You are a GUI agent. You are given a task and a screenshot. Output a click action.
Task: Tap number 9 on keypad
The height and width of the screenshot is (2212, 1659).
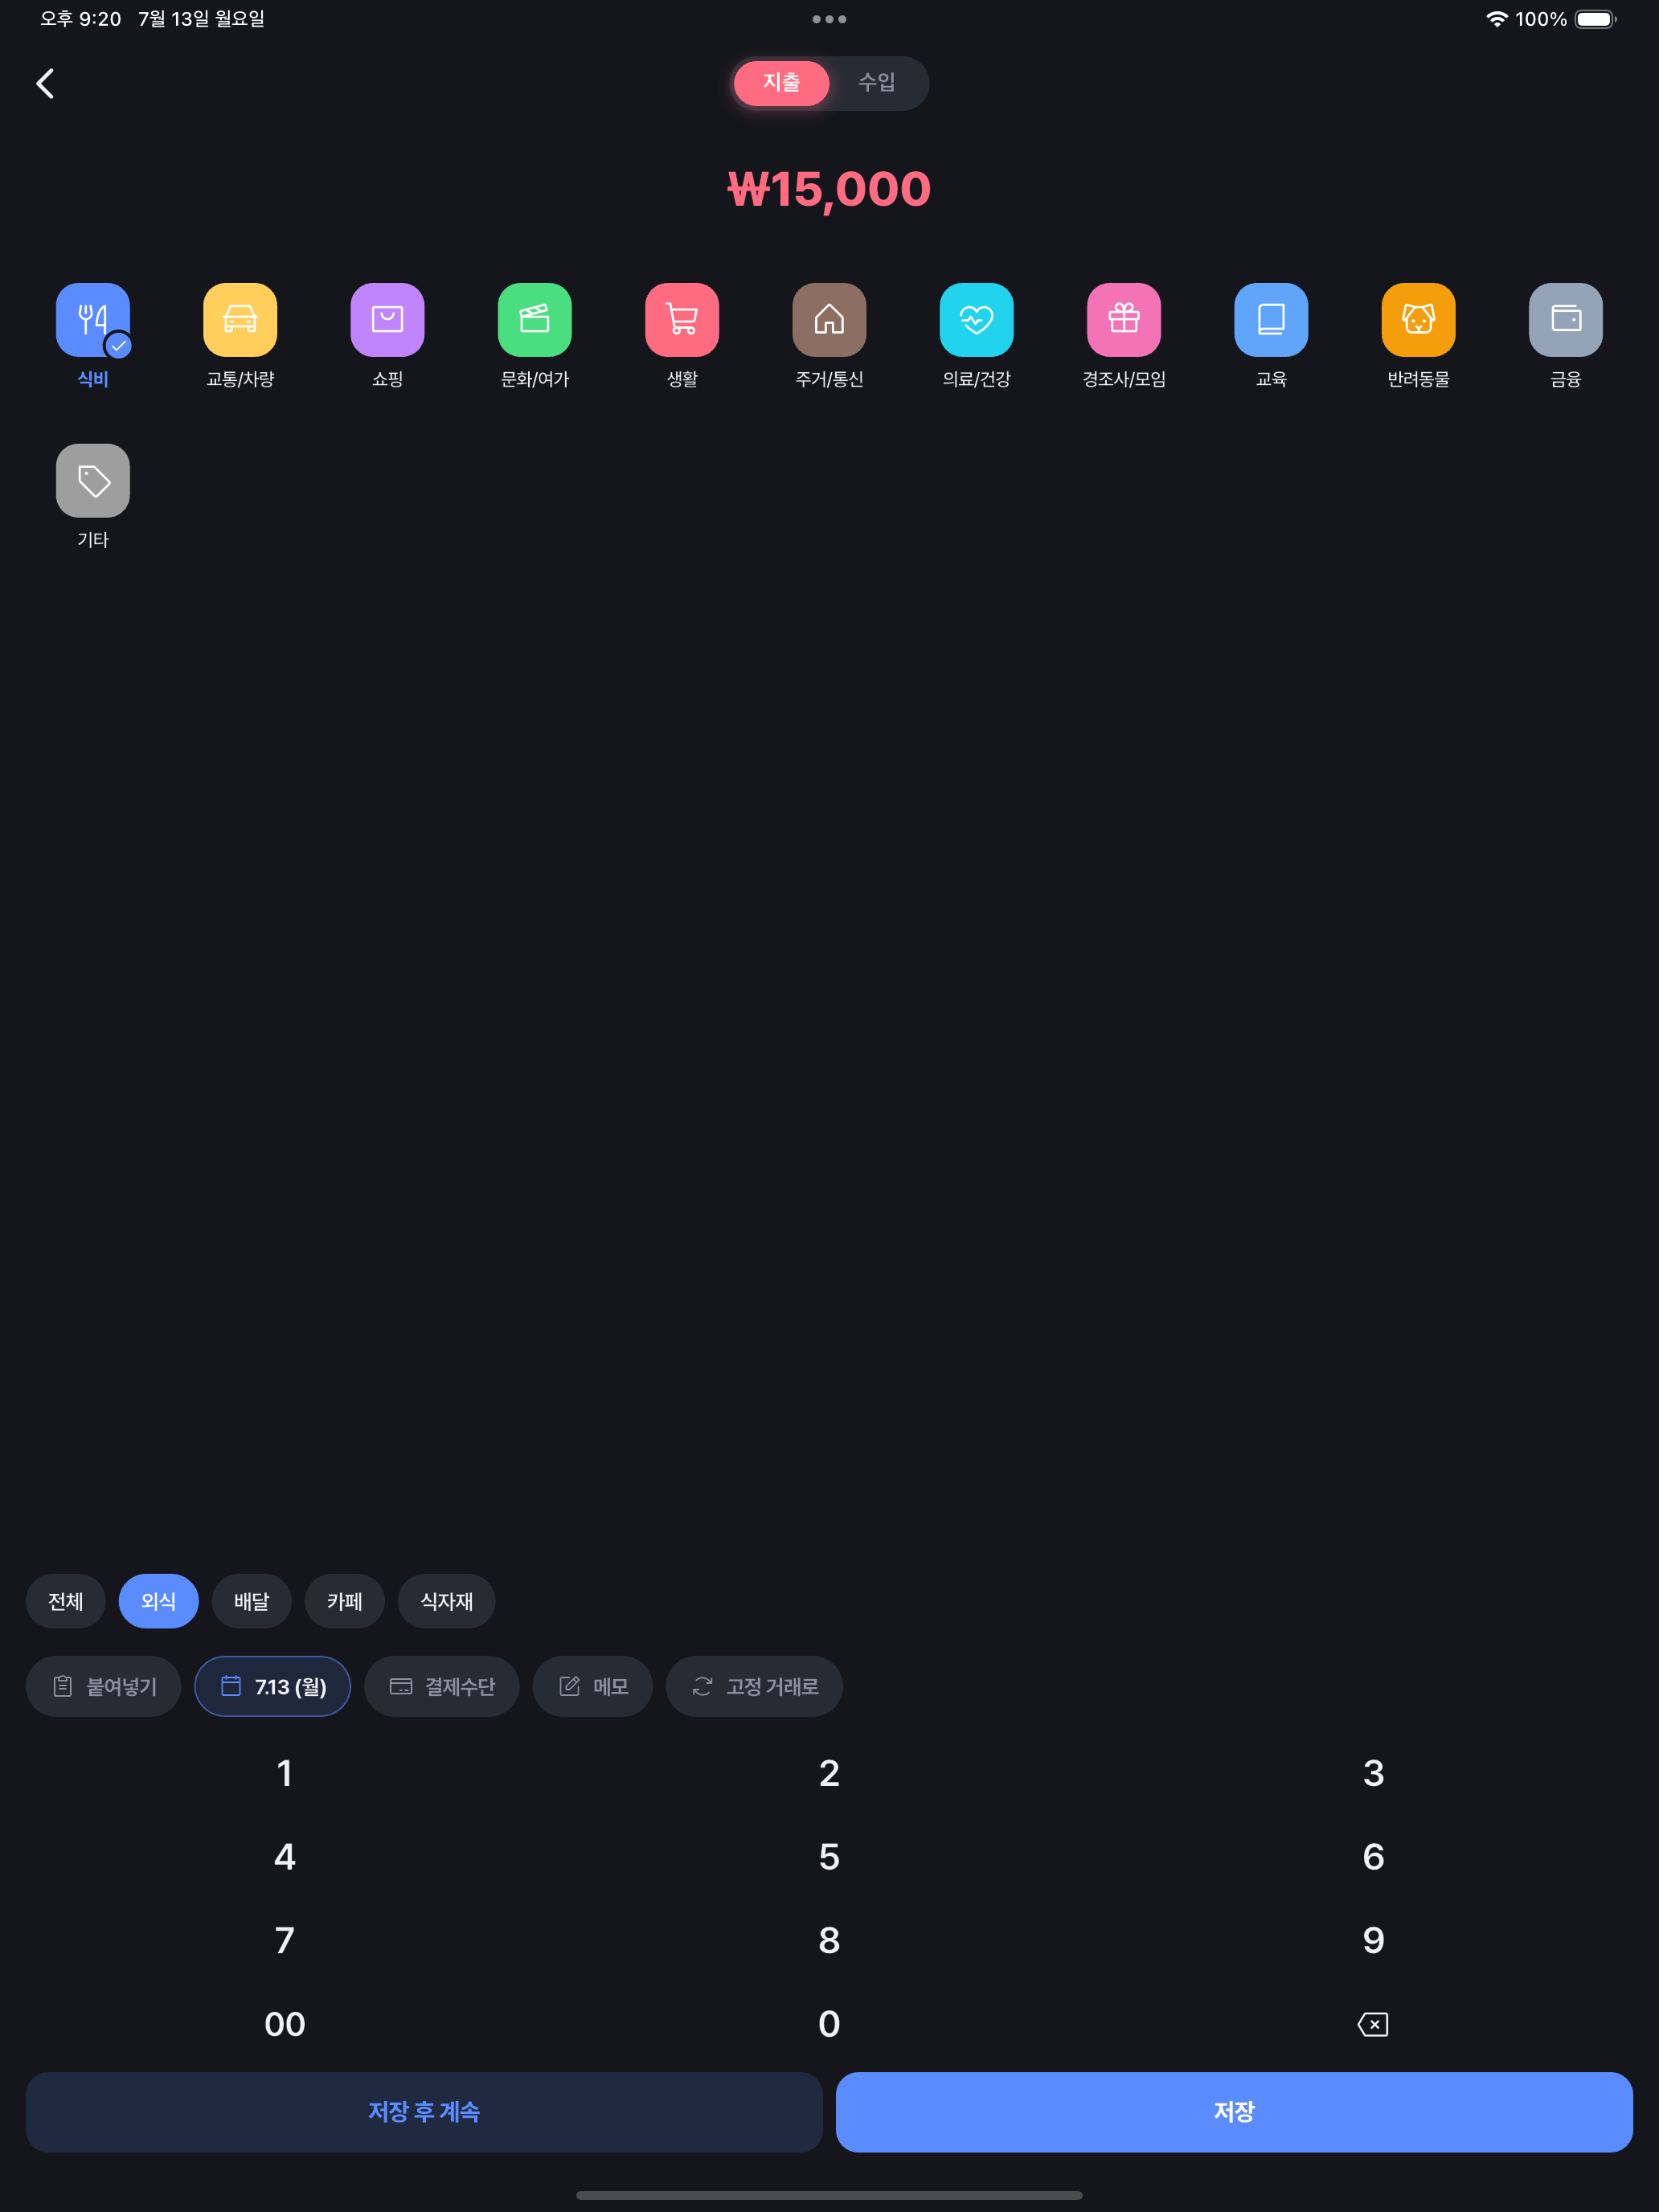click(x=1373, y=1940)
